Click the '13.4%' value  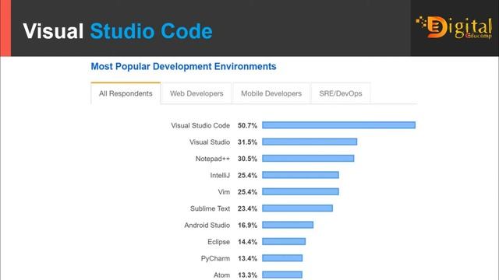pos(247,258)
